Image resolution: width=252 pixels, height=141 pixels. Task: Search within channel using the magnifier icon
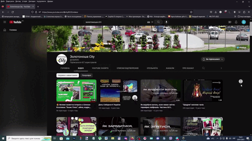(203, 68)
